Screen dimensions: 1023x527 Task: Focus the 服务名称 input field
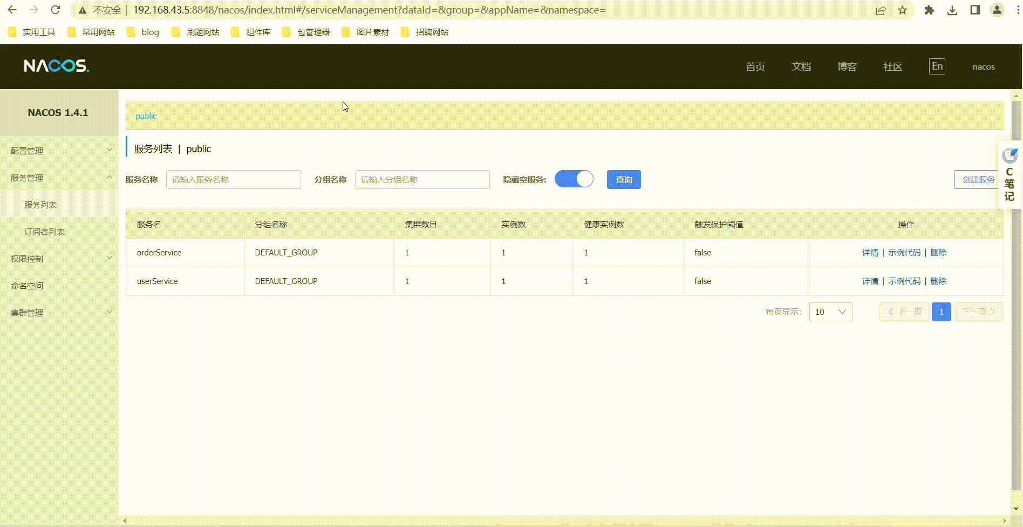[x=233, y=179]
